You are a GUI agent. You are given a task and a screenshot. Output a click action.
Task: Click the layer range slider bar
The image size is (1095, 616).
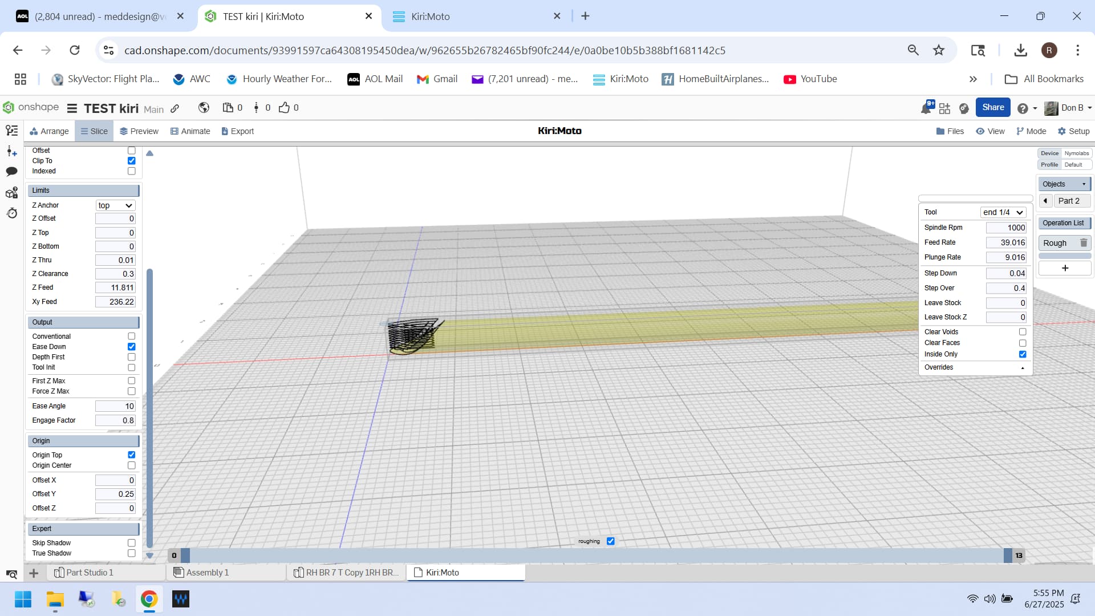[596, 555]
